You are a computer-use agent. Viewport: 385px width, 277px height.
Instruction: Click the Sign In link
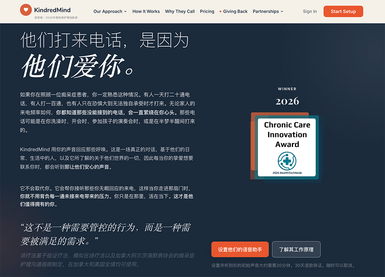[310, 11]
